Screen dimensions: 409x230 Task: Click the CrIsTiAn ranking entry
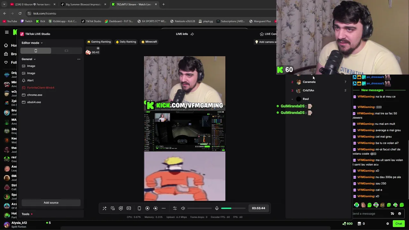pos(318,90)
